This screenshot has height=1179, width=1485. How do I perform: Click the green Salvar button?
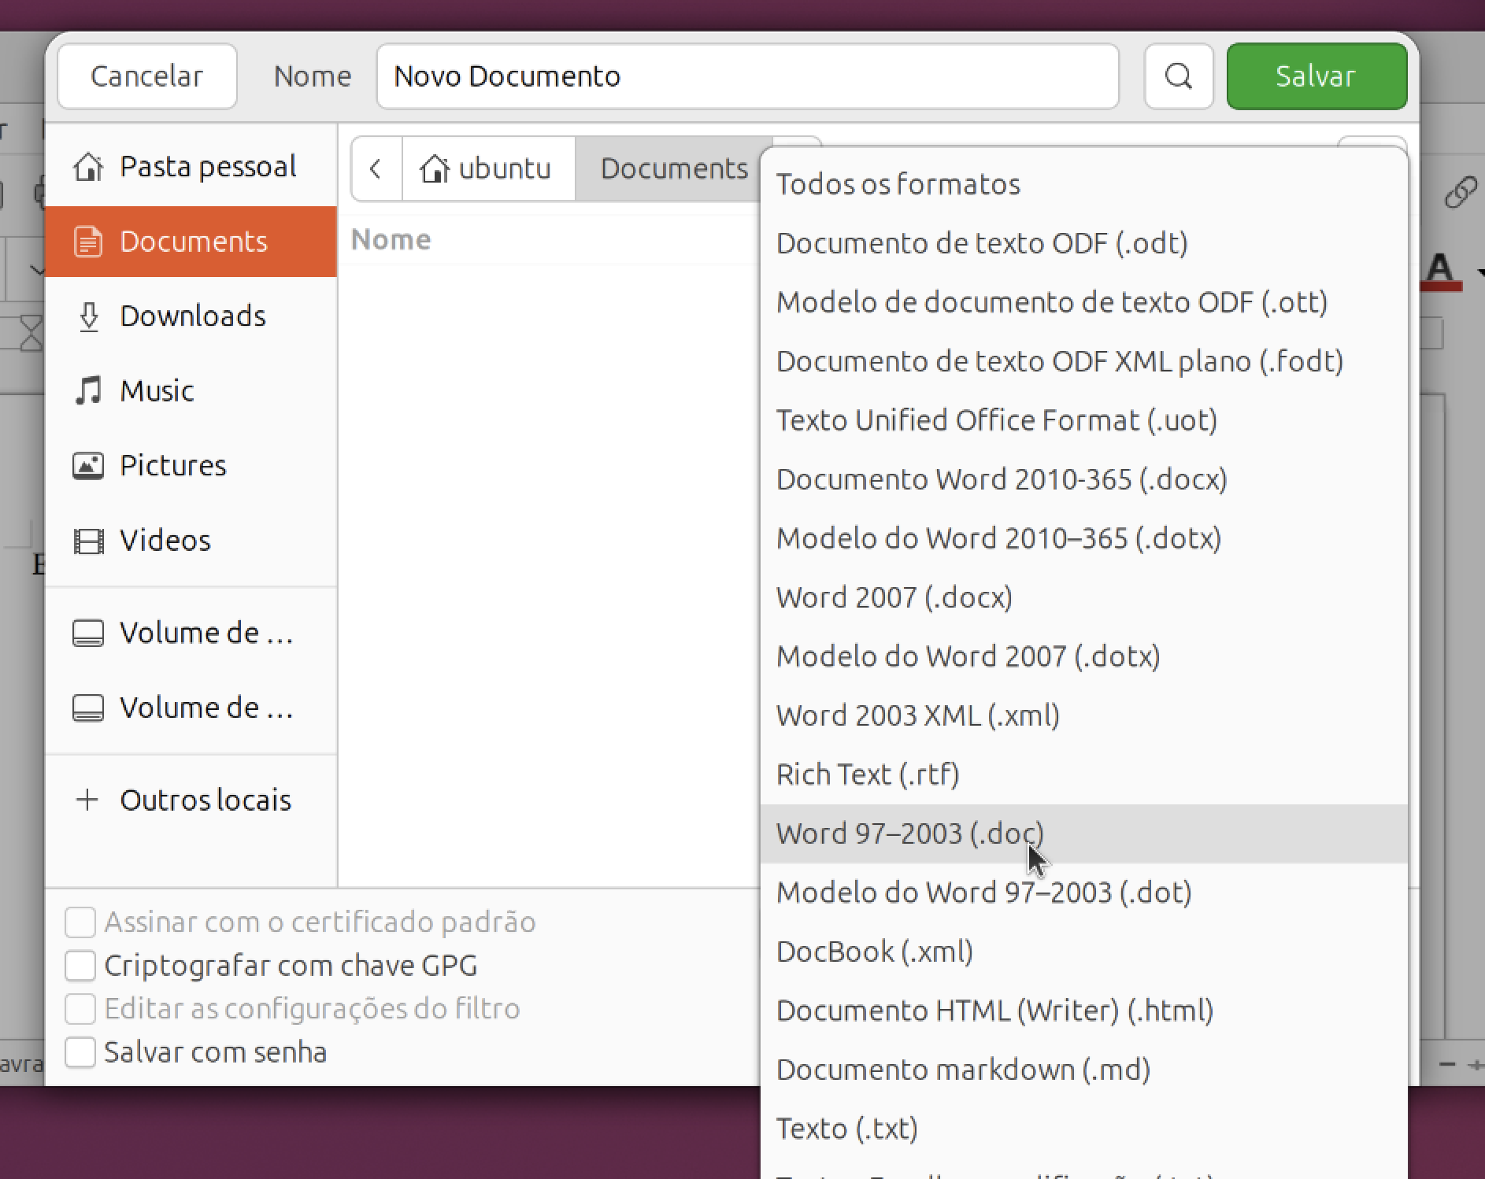tap(1317, 76)
